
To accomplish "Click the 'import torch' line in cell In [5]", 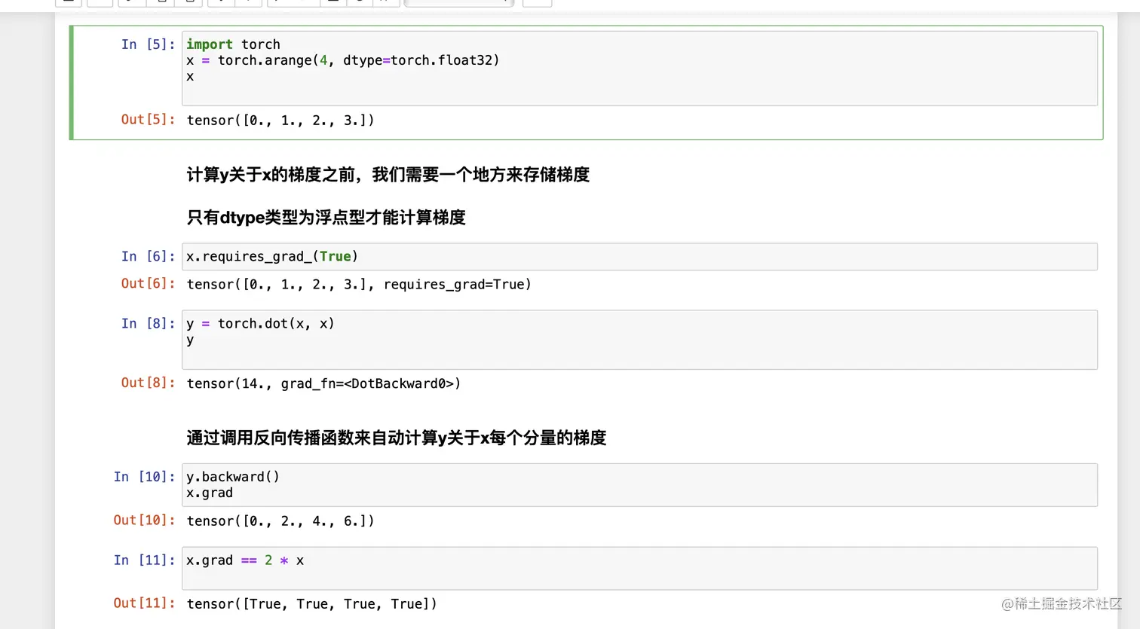I will coord(233,44).
